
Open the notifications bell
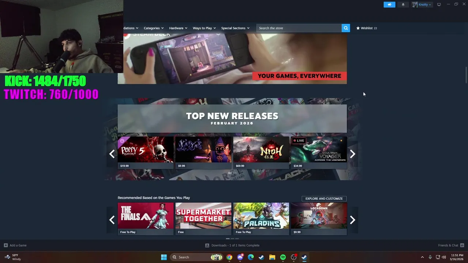point(403,4)
